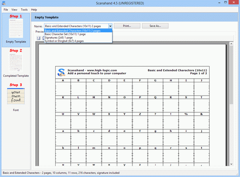The height and width of the screenshot is (177, 240).
Task: Click the 'Step 2' red heading
Action: [16, 50]
